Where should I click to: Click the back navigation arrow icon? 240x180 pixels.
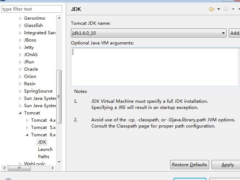212,9
